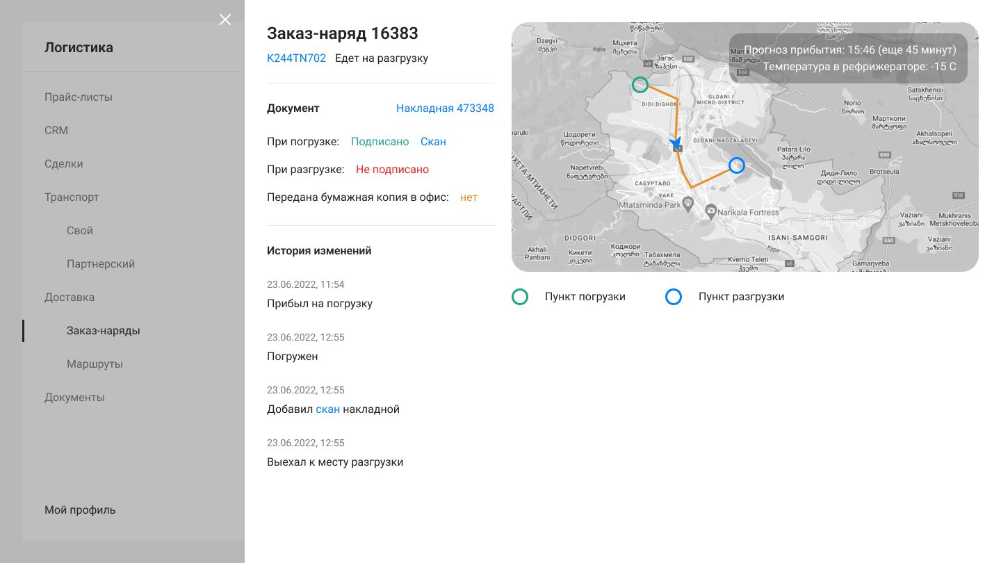1001x563 pixels.
Task: Click the green circle legend icon for loading point
Action: click(520, 297)
